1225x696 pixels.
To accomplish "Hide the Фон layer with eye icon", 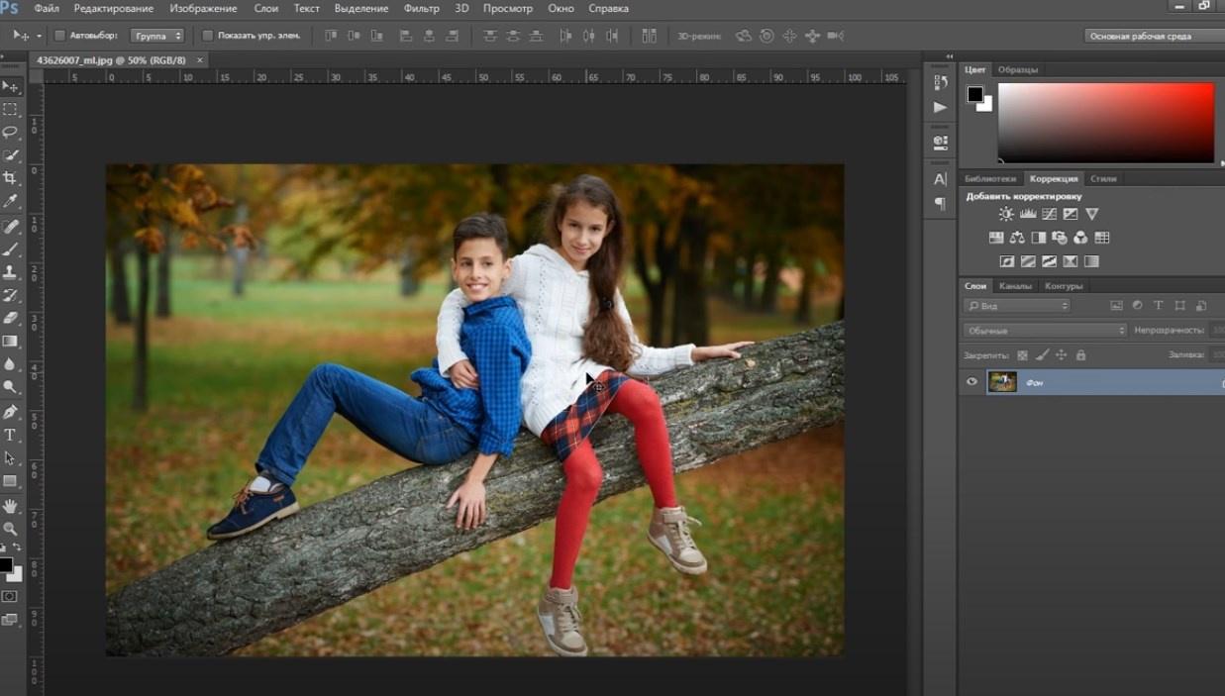I will [x=971, y=382].
